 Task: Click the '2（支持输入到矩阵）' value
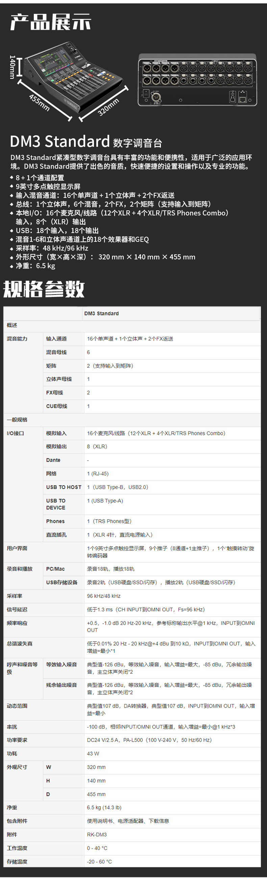point(110,366)
